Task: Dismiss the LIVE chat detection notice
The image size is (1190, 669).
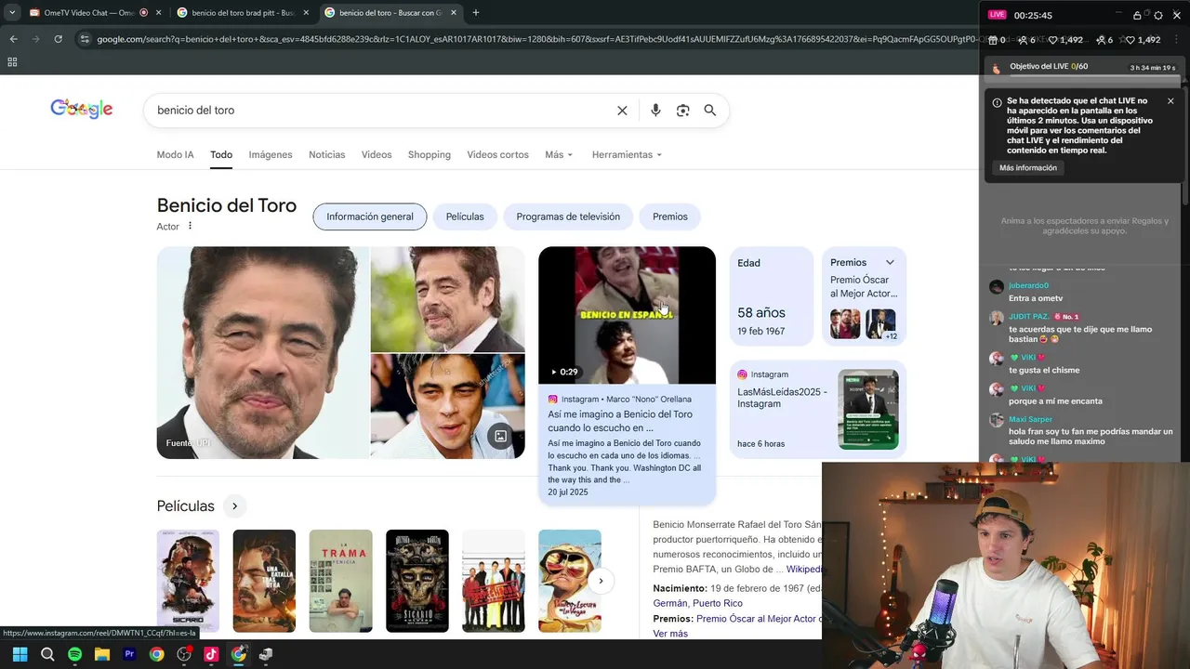Action: click(1170, 100)
